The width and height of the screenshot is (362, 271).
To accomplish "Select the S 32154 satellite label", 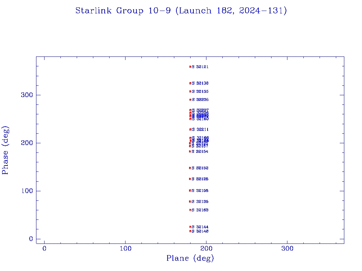I will (200, 151).
